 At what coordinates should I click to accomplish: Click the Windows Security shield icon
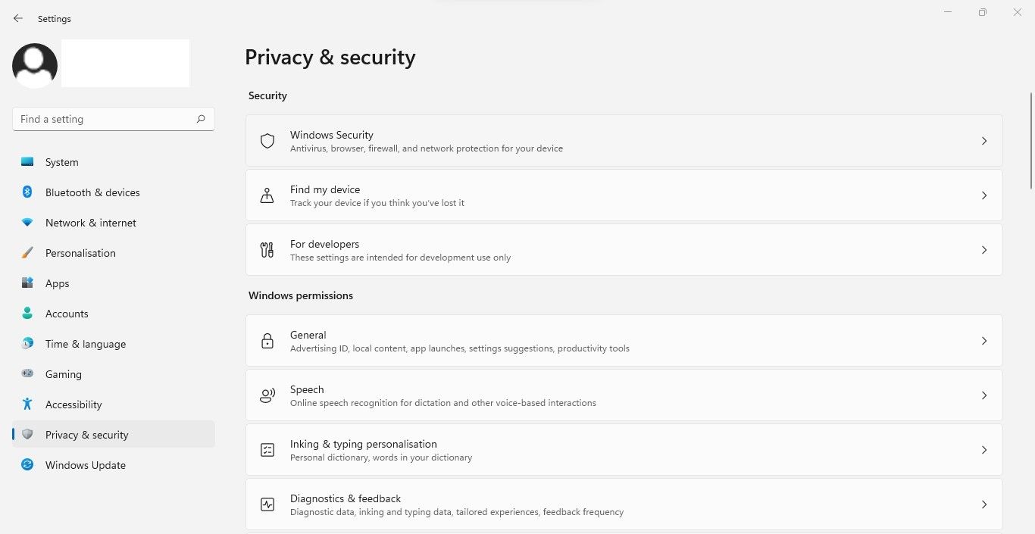click(x=267, y=141)
